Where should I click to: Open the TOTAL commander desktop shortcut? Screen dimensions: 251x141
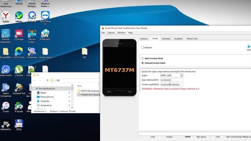pos(19,125)
